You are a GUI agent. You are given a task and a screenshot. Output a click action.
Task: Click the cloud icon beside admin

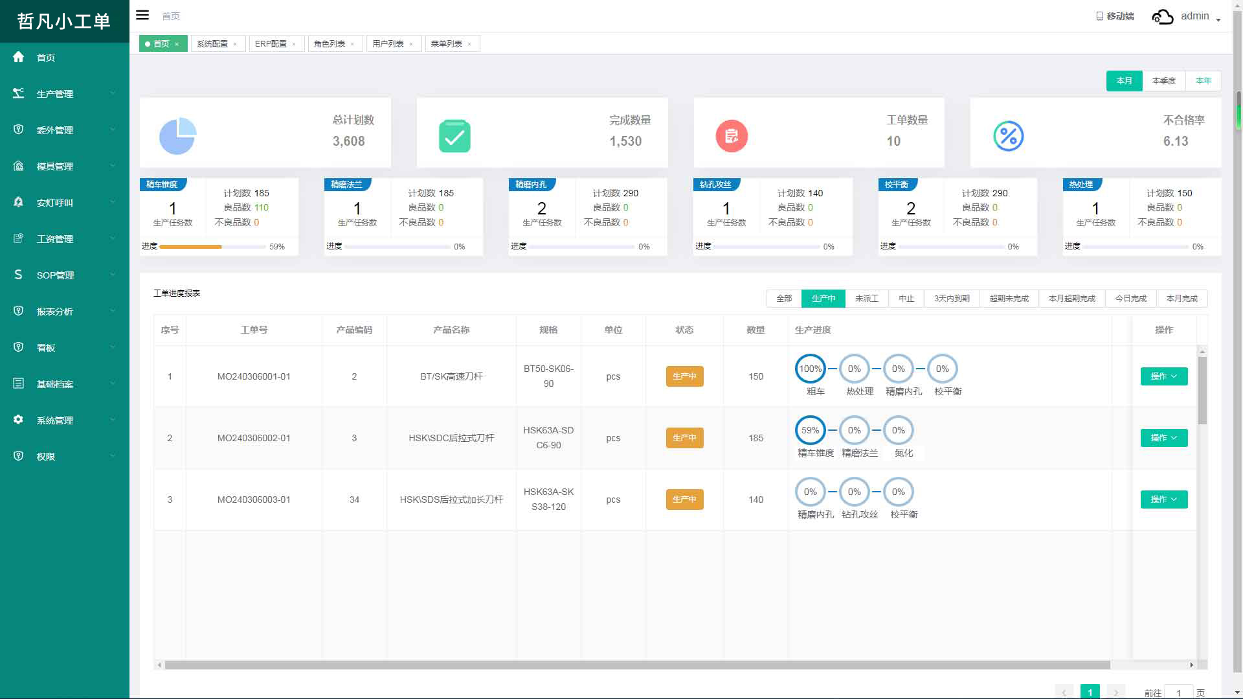click(x=1162, y=17)
